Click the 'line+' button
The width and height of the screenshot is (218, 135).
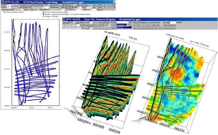click(x=95, y=5)
